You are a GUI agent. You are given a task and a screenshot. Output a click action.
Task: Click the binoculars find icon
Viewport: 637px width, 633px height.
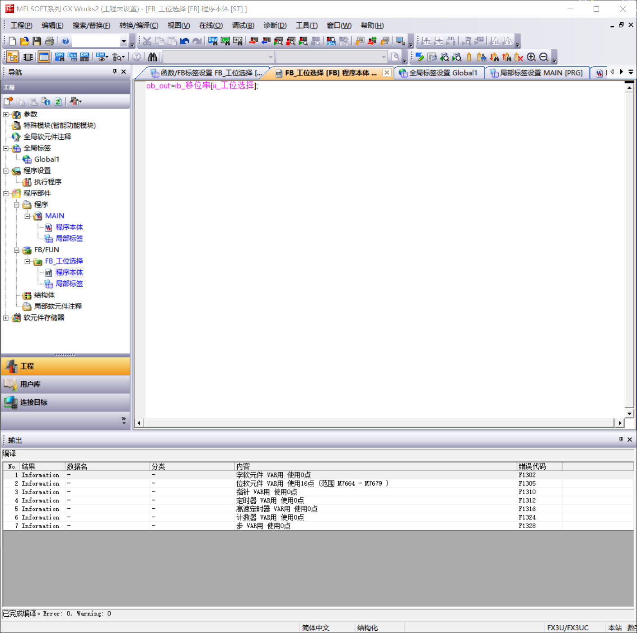click(x=152, y=57)
